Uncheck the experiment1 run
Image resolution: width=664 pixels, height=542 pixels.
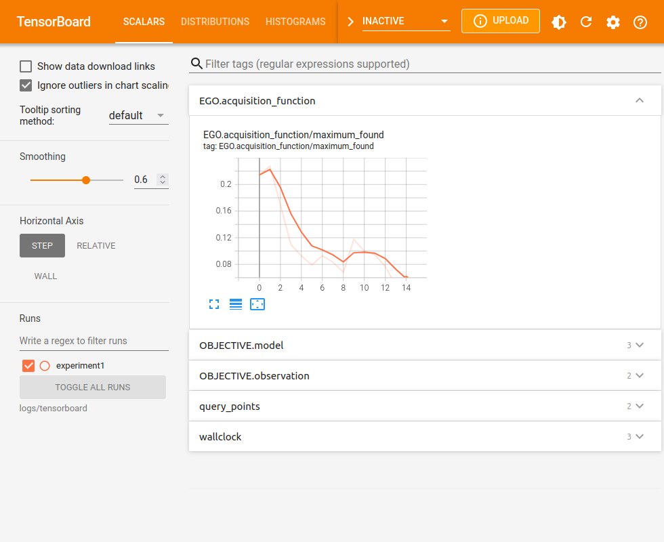tap(28, 365)
